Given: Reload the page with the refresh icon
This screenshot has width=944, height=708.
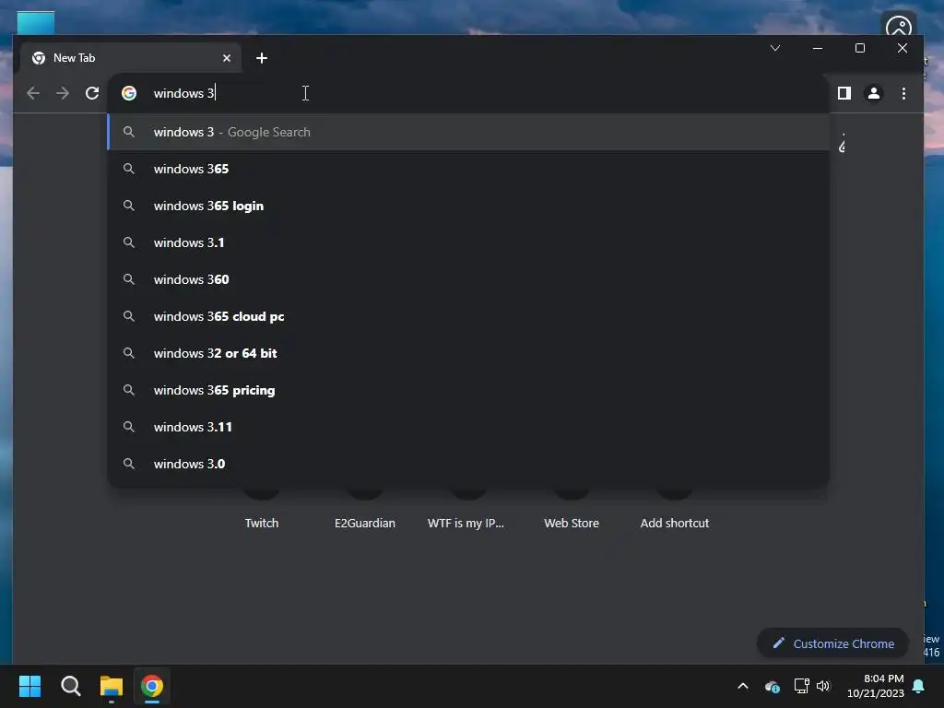Looking at the screenshot, I should pos(92,93).
